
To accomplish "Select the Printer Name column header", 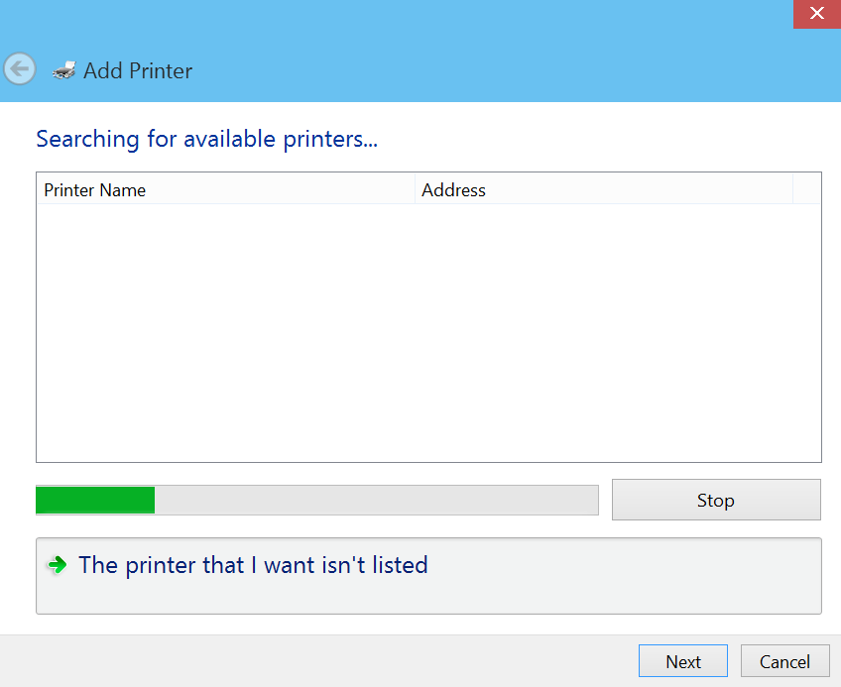I will click(x=94, y=189).
